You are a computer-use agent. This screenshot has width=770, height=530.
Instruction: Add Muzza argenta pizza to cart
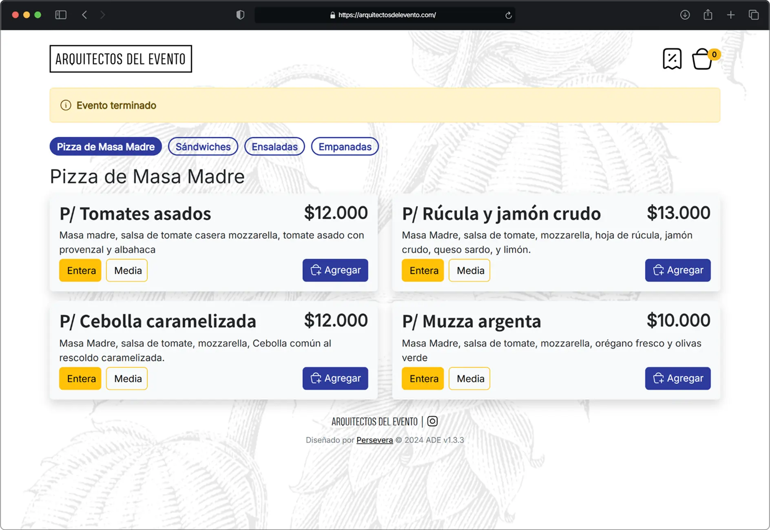677,378
